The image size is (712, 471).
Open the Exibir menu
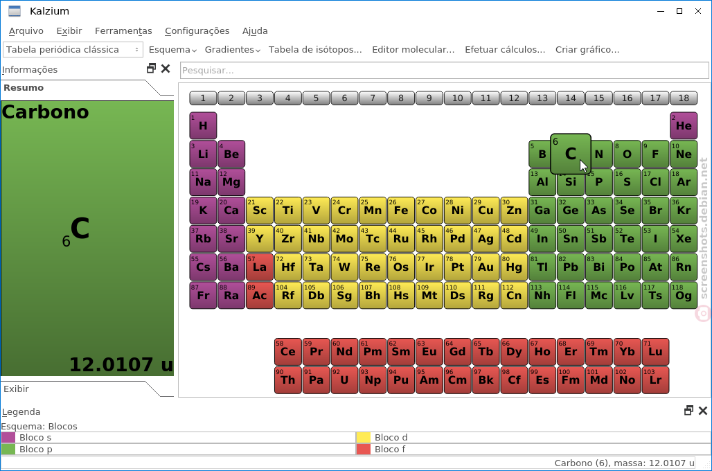click(69, 31)
